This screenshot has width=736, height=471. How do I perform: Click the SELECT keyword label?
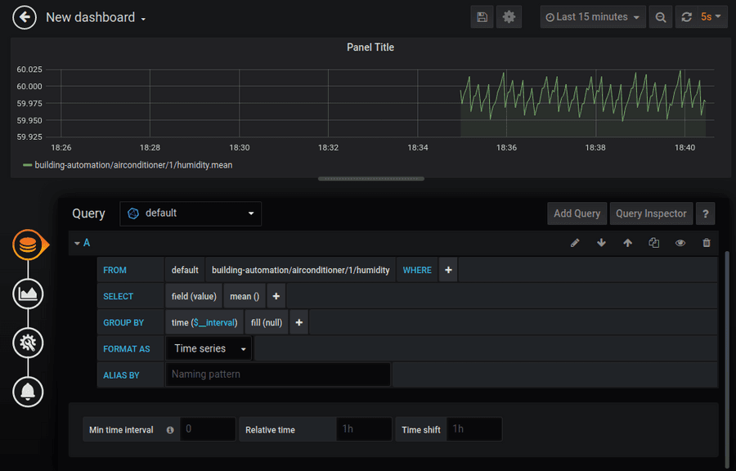pyautogui.click(x=119, y=297)
